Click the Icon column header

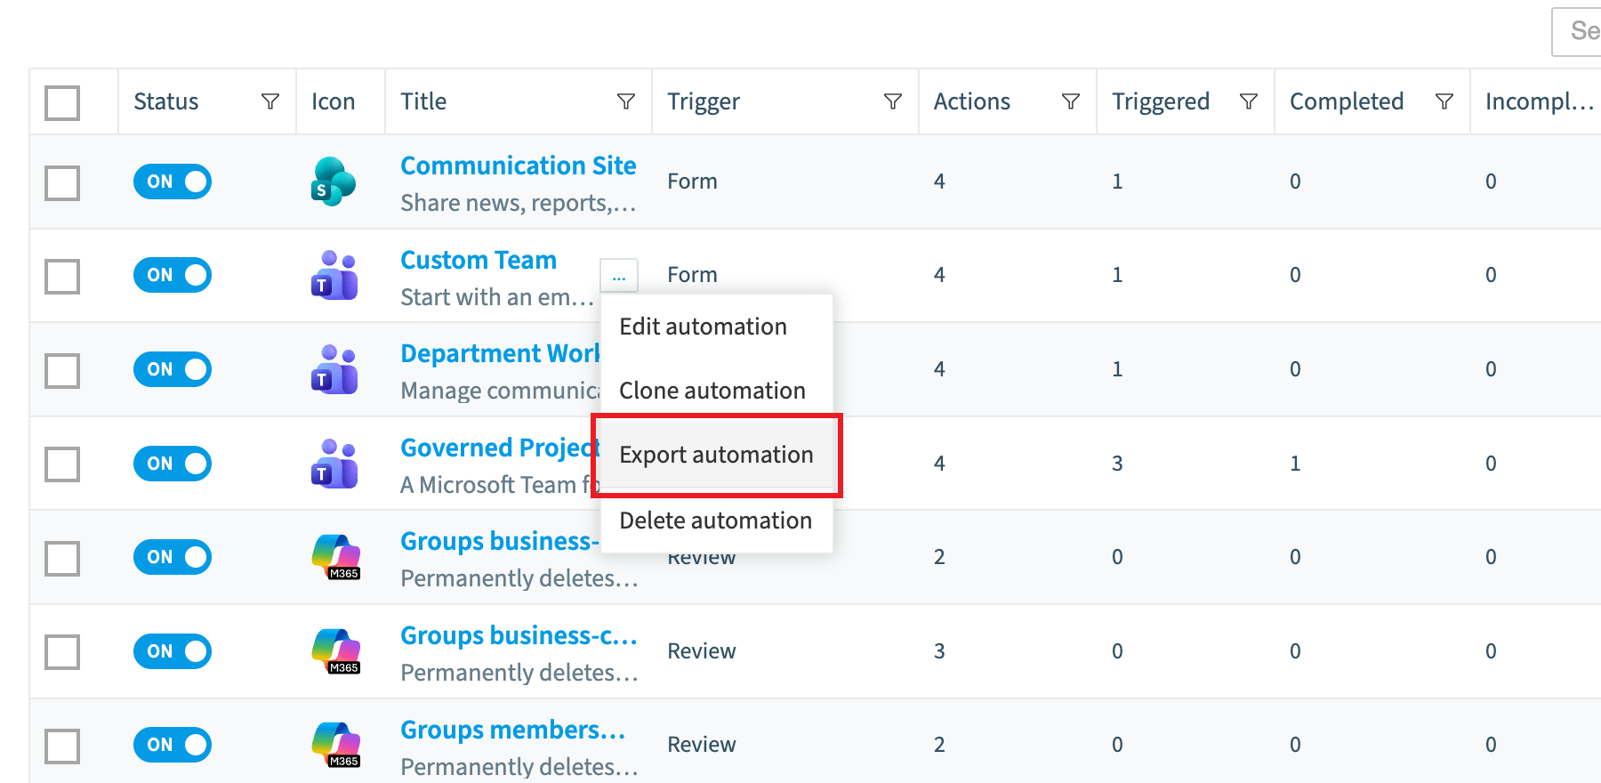(x=334, y=101)
